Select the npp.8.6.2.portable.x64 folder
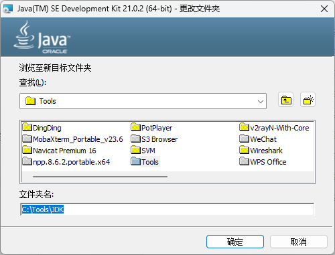335x255 pixels. (66, 162)
